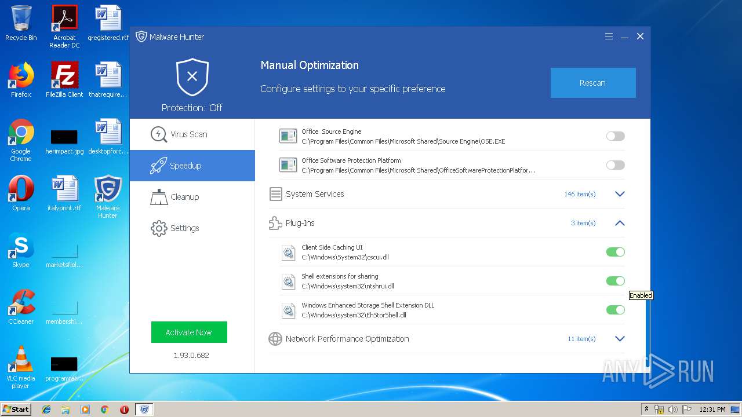The width and height of the screenshot is (742, 417).
Task: Open the FileZilla Client desktop shortcut
Action: [64, 80]
